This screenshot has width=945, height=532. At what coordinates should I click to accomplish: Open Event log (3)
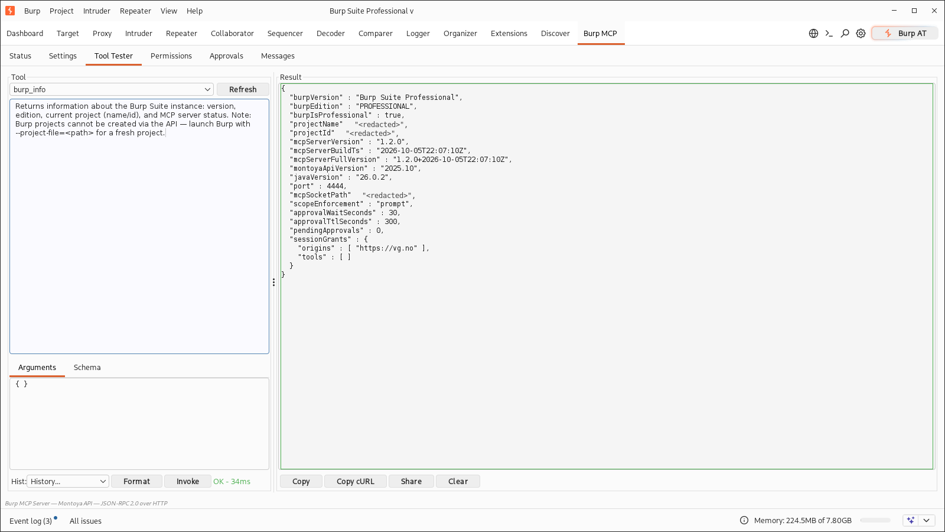tap(32, 521)
